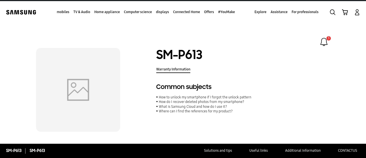Jump to Solutions and tips section
This screenshot has height=158, width=366.
coord(218,151)
